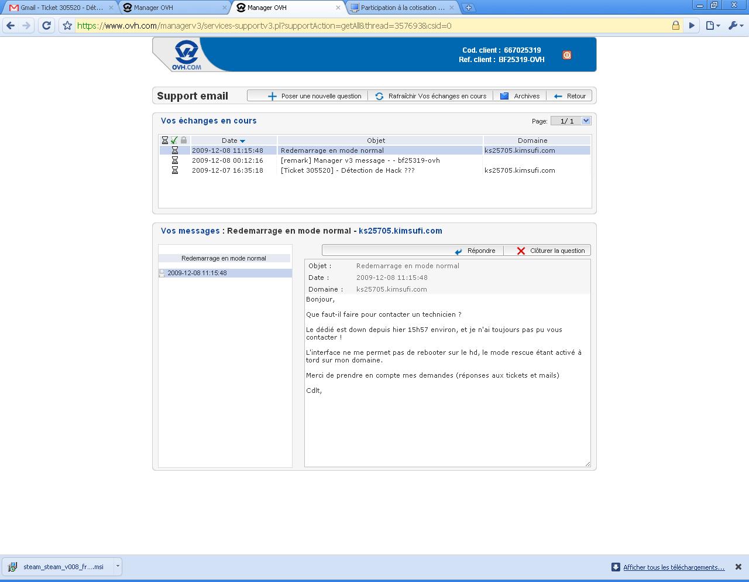Click the red logout icon in header
The image size is (749, 582).
pyautogui.click(x=567, y=55)
